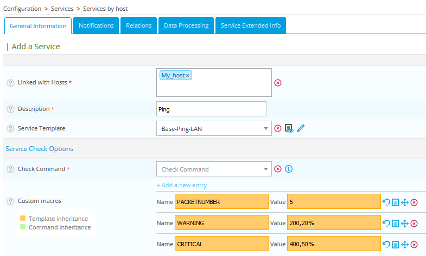Clear the Service Template selection

(278, 128)
